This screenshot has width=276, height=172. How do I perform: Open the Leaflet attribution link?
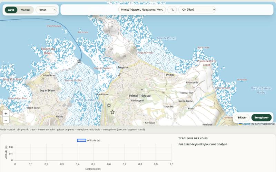pos(246,124)
